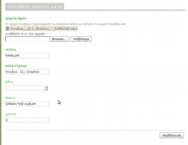Image resolution: width=188 pixels, height=145 pixels.
Task: Click the καλλιτέχνης field with Incubus, D.J. Greyboy
Action: coord(27,72)
